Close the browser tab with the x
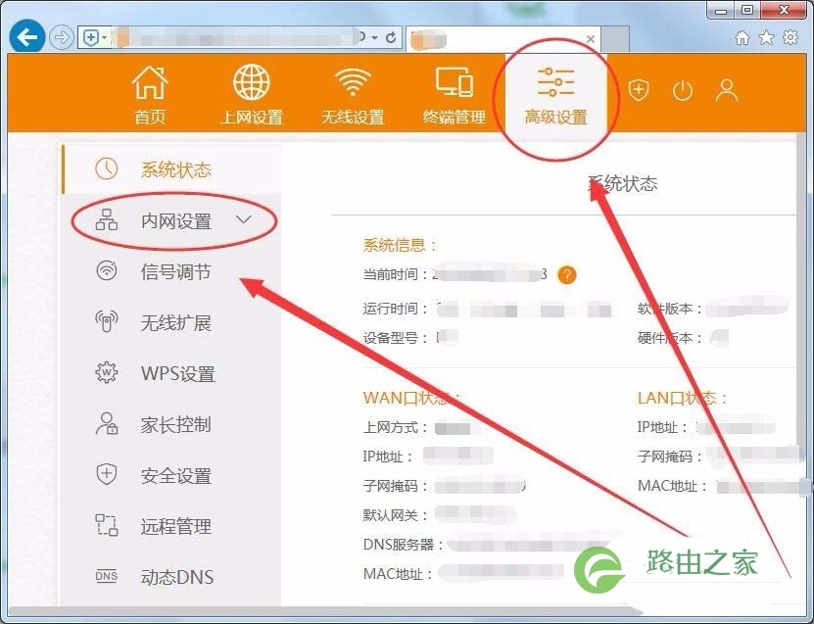 click(x=591, y=39)
